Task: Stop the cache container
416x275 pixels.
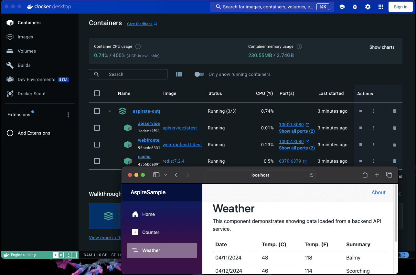Action: click(361, 161)
